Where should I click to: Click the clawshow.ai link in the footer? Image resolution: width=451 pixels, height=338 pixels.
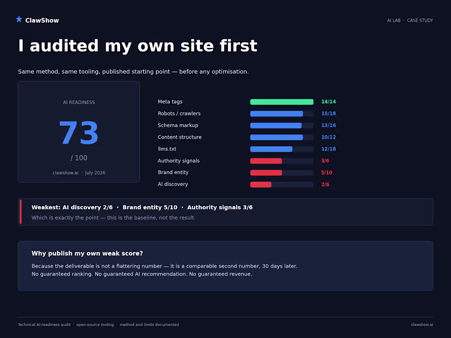click(421, 325)
